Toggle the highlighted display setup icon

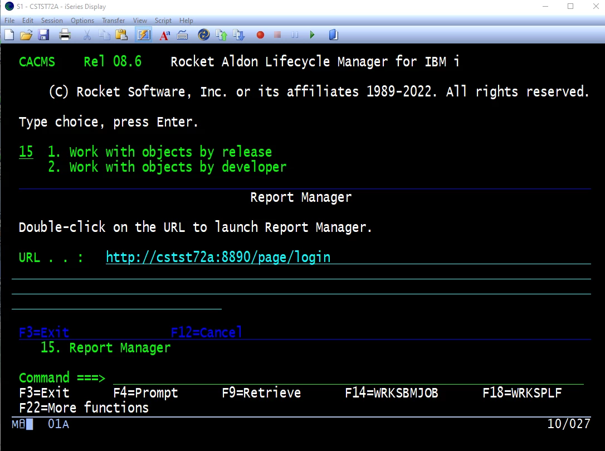[x=144, y=35]
